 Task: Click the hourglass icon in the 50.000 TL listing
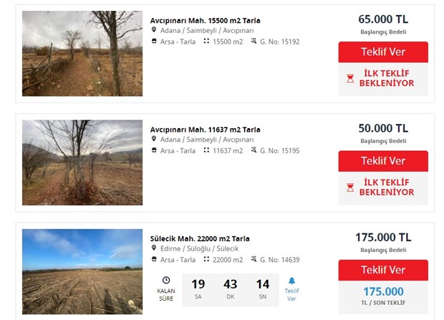pos(350,188)
